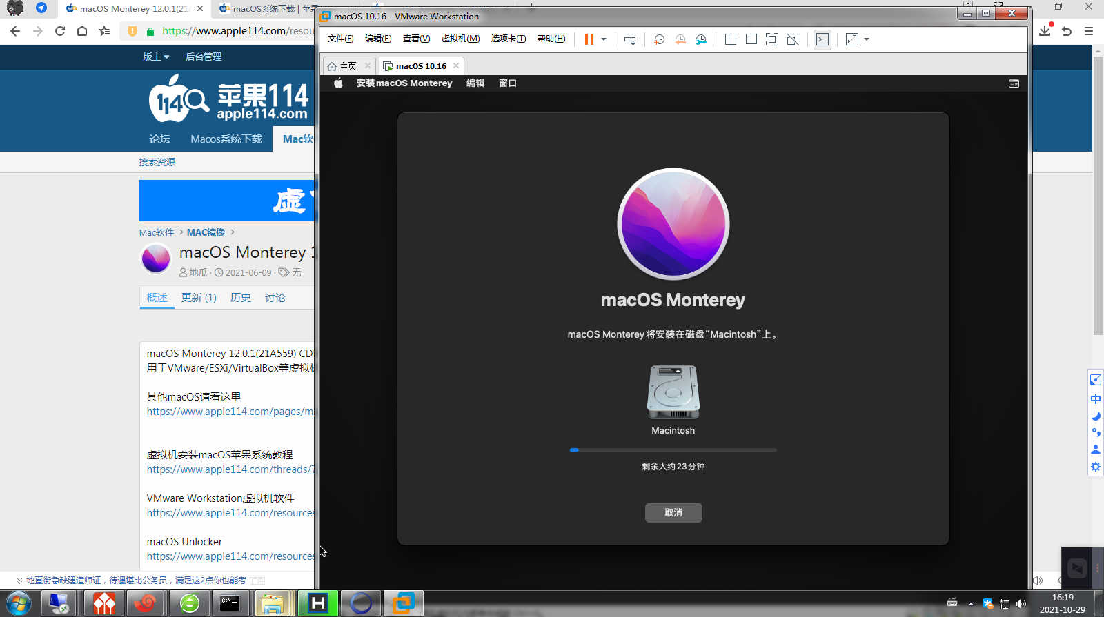Toggle Unity mode icon in toolbar

(793, 39)
